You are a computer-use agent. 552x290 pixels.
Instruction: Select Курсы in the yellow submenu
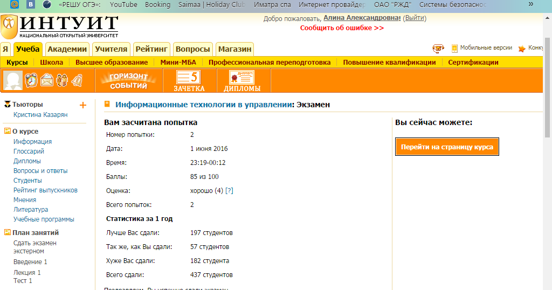tap(17, 63)
